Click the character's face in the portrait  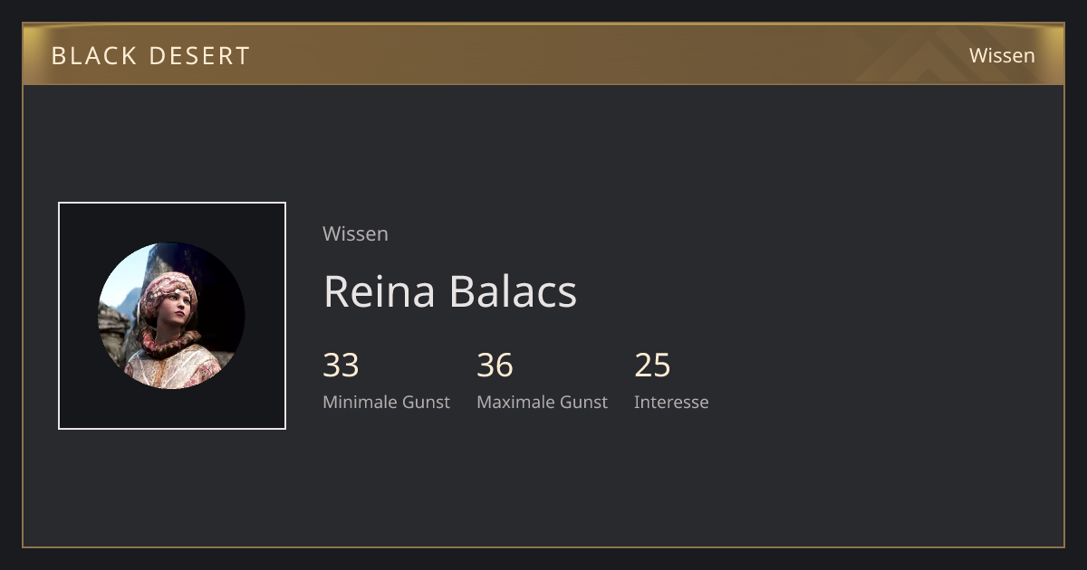(x=178, y=309)
